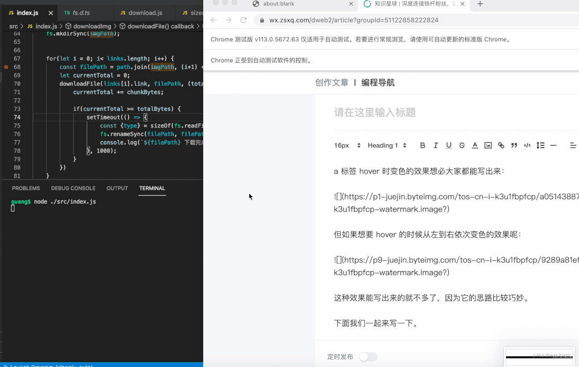Click the Chrome 正受到自动测试软件的控制 notice
Image resolution: width=579 pixels, height=367 pixels.
262,60
